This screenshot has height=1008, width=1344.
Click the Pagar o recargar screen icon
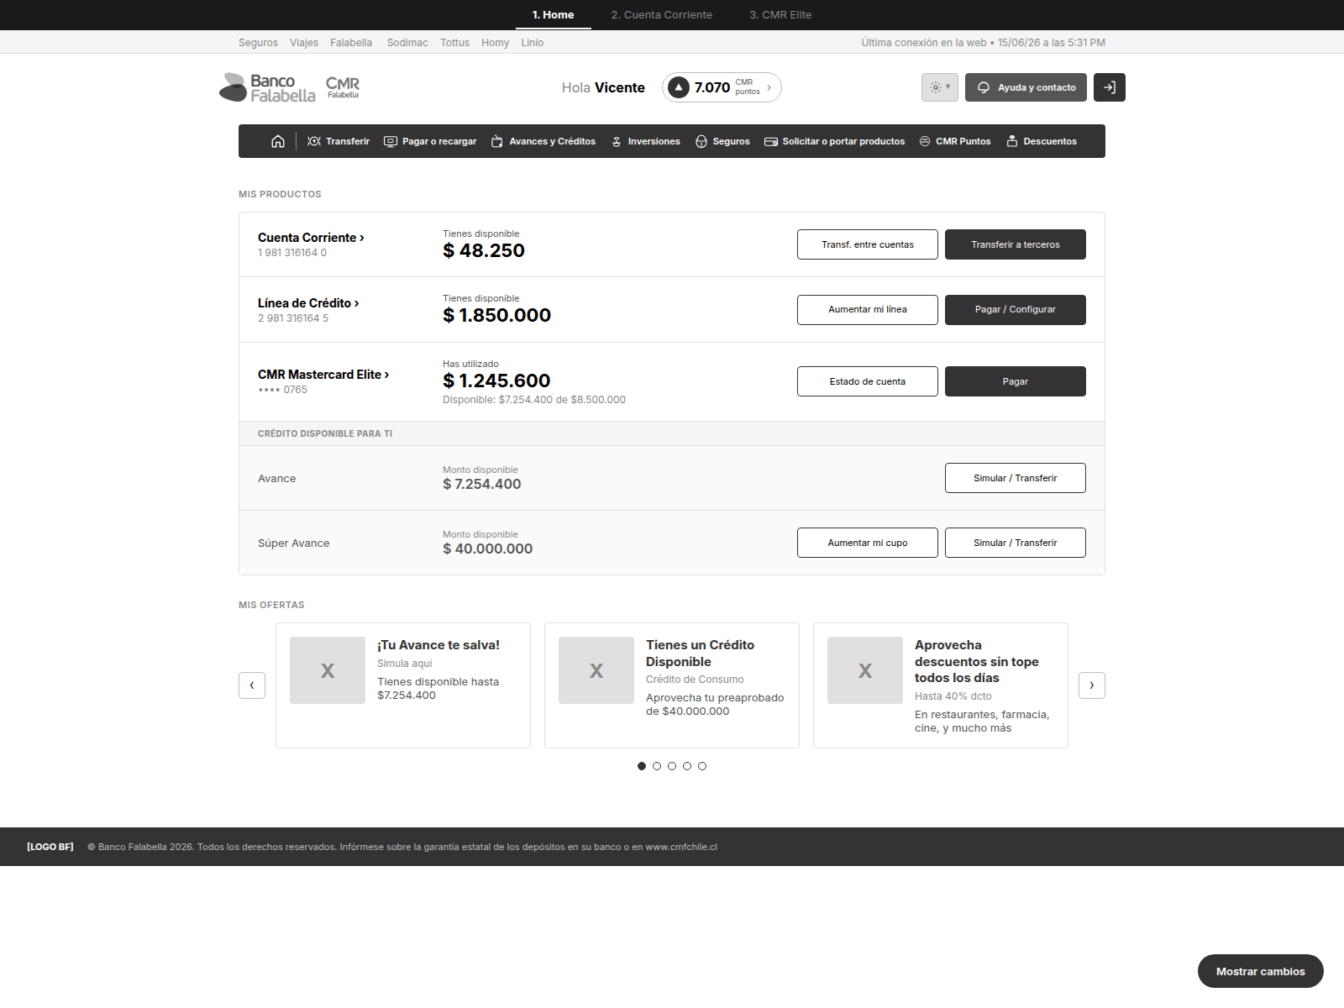pyautogui.click(x=391, y=141)
